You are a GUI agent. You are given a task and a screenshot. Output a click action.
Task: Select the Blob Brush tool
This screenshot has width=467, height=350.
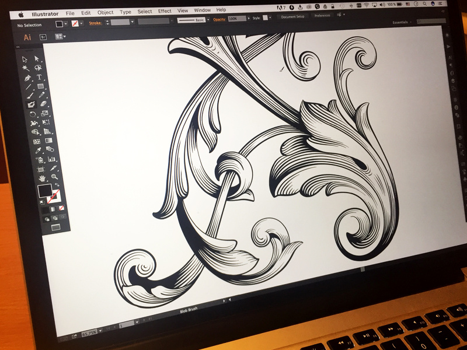pos(30,104)
